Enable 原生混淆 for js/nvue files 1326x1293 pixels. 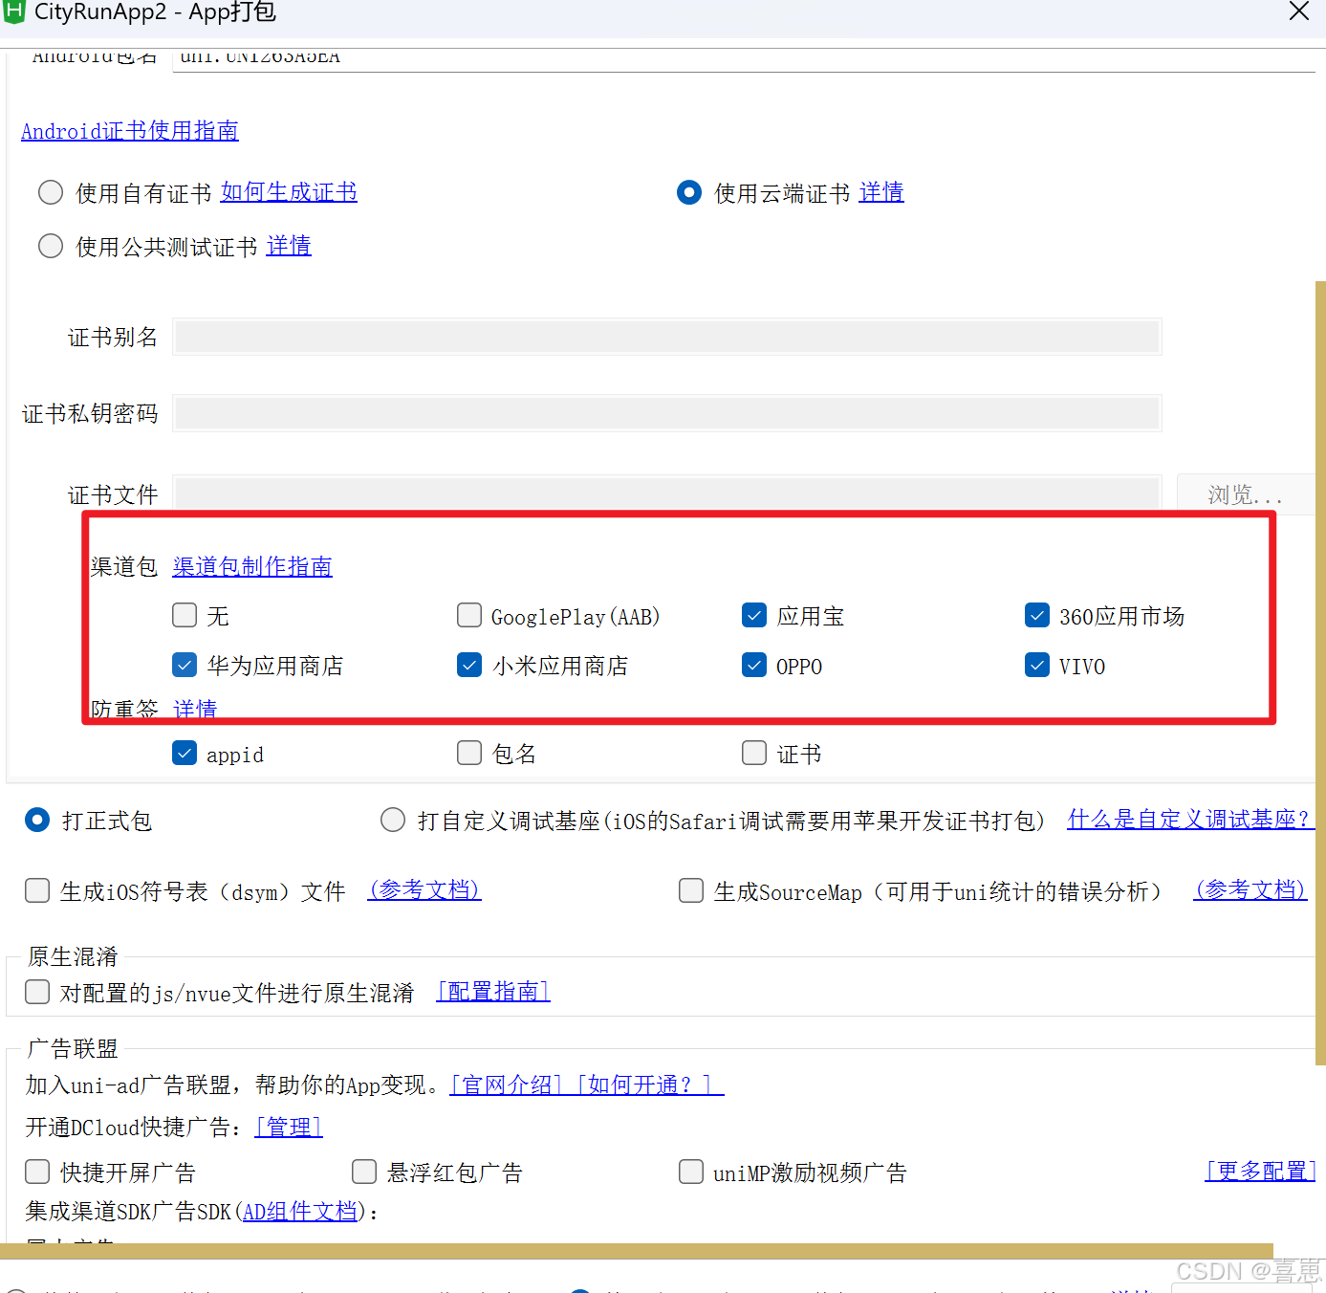click(x=36, y=992)
